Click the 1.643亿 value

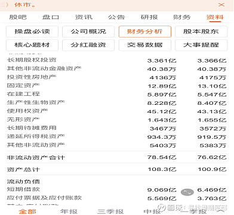[x=162, y=120]
